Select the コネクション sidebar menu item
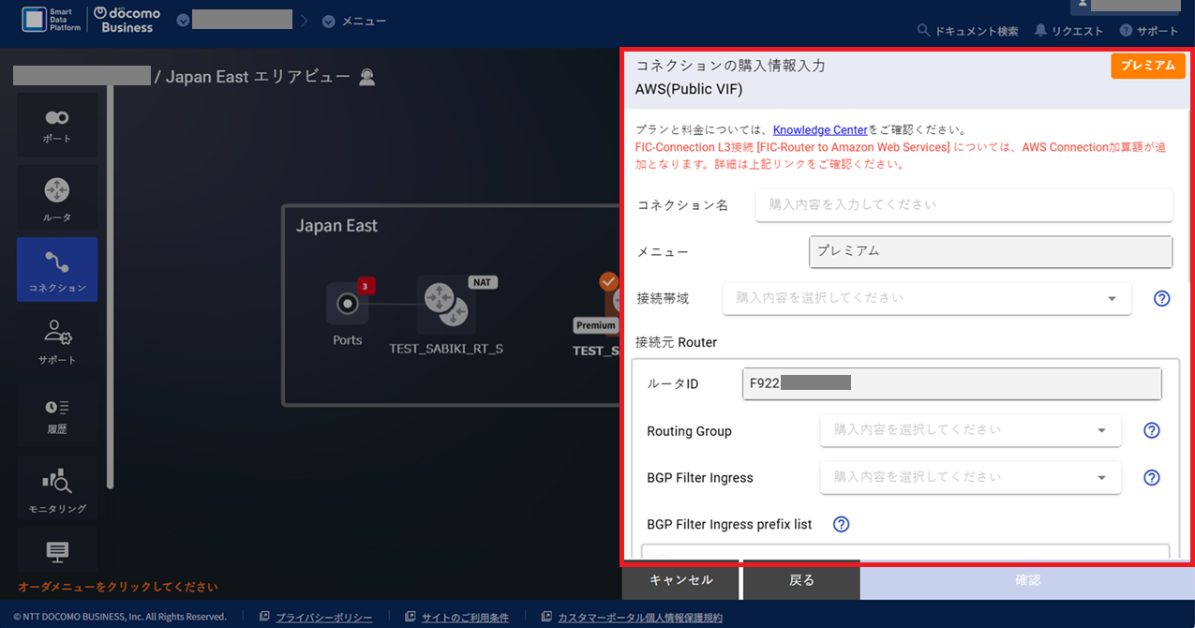This screenshot has width=1195, height=628. coord(57,269)
